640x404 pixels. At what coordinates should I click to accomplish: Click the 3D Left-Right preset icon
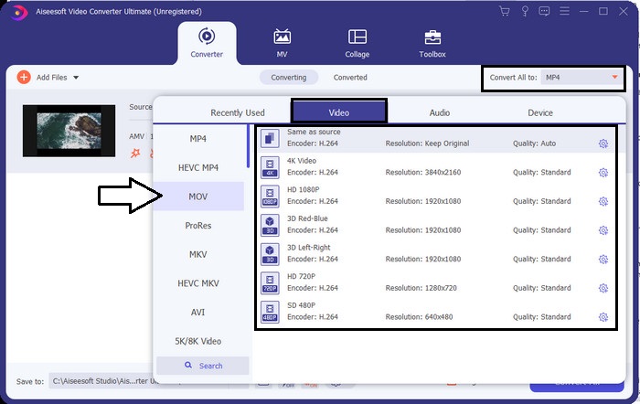coord(270,254)
